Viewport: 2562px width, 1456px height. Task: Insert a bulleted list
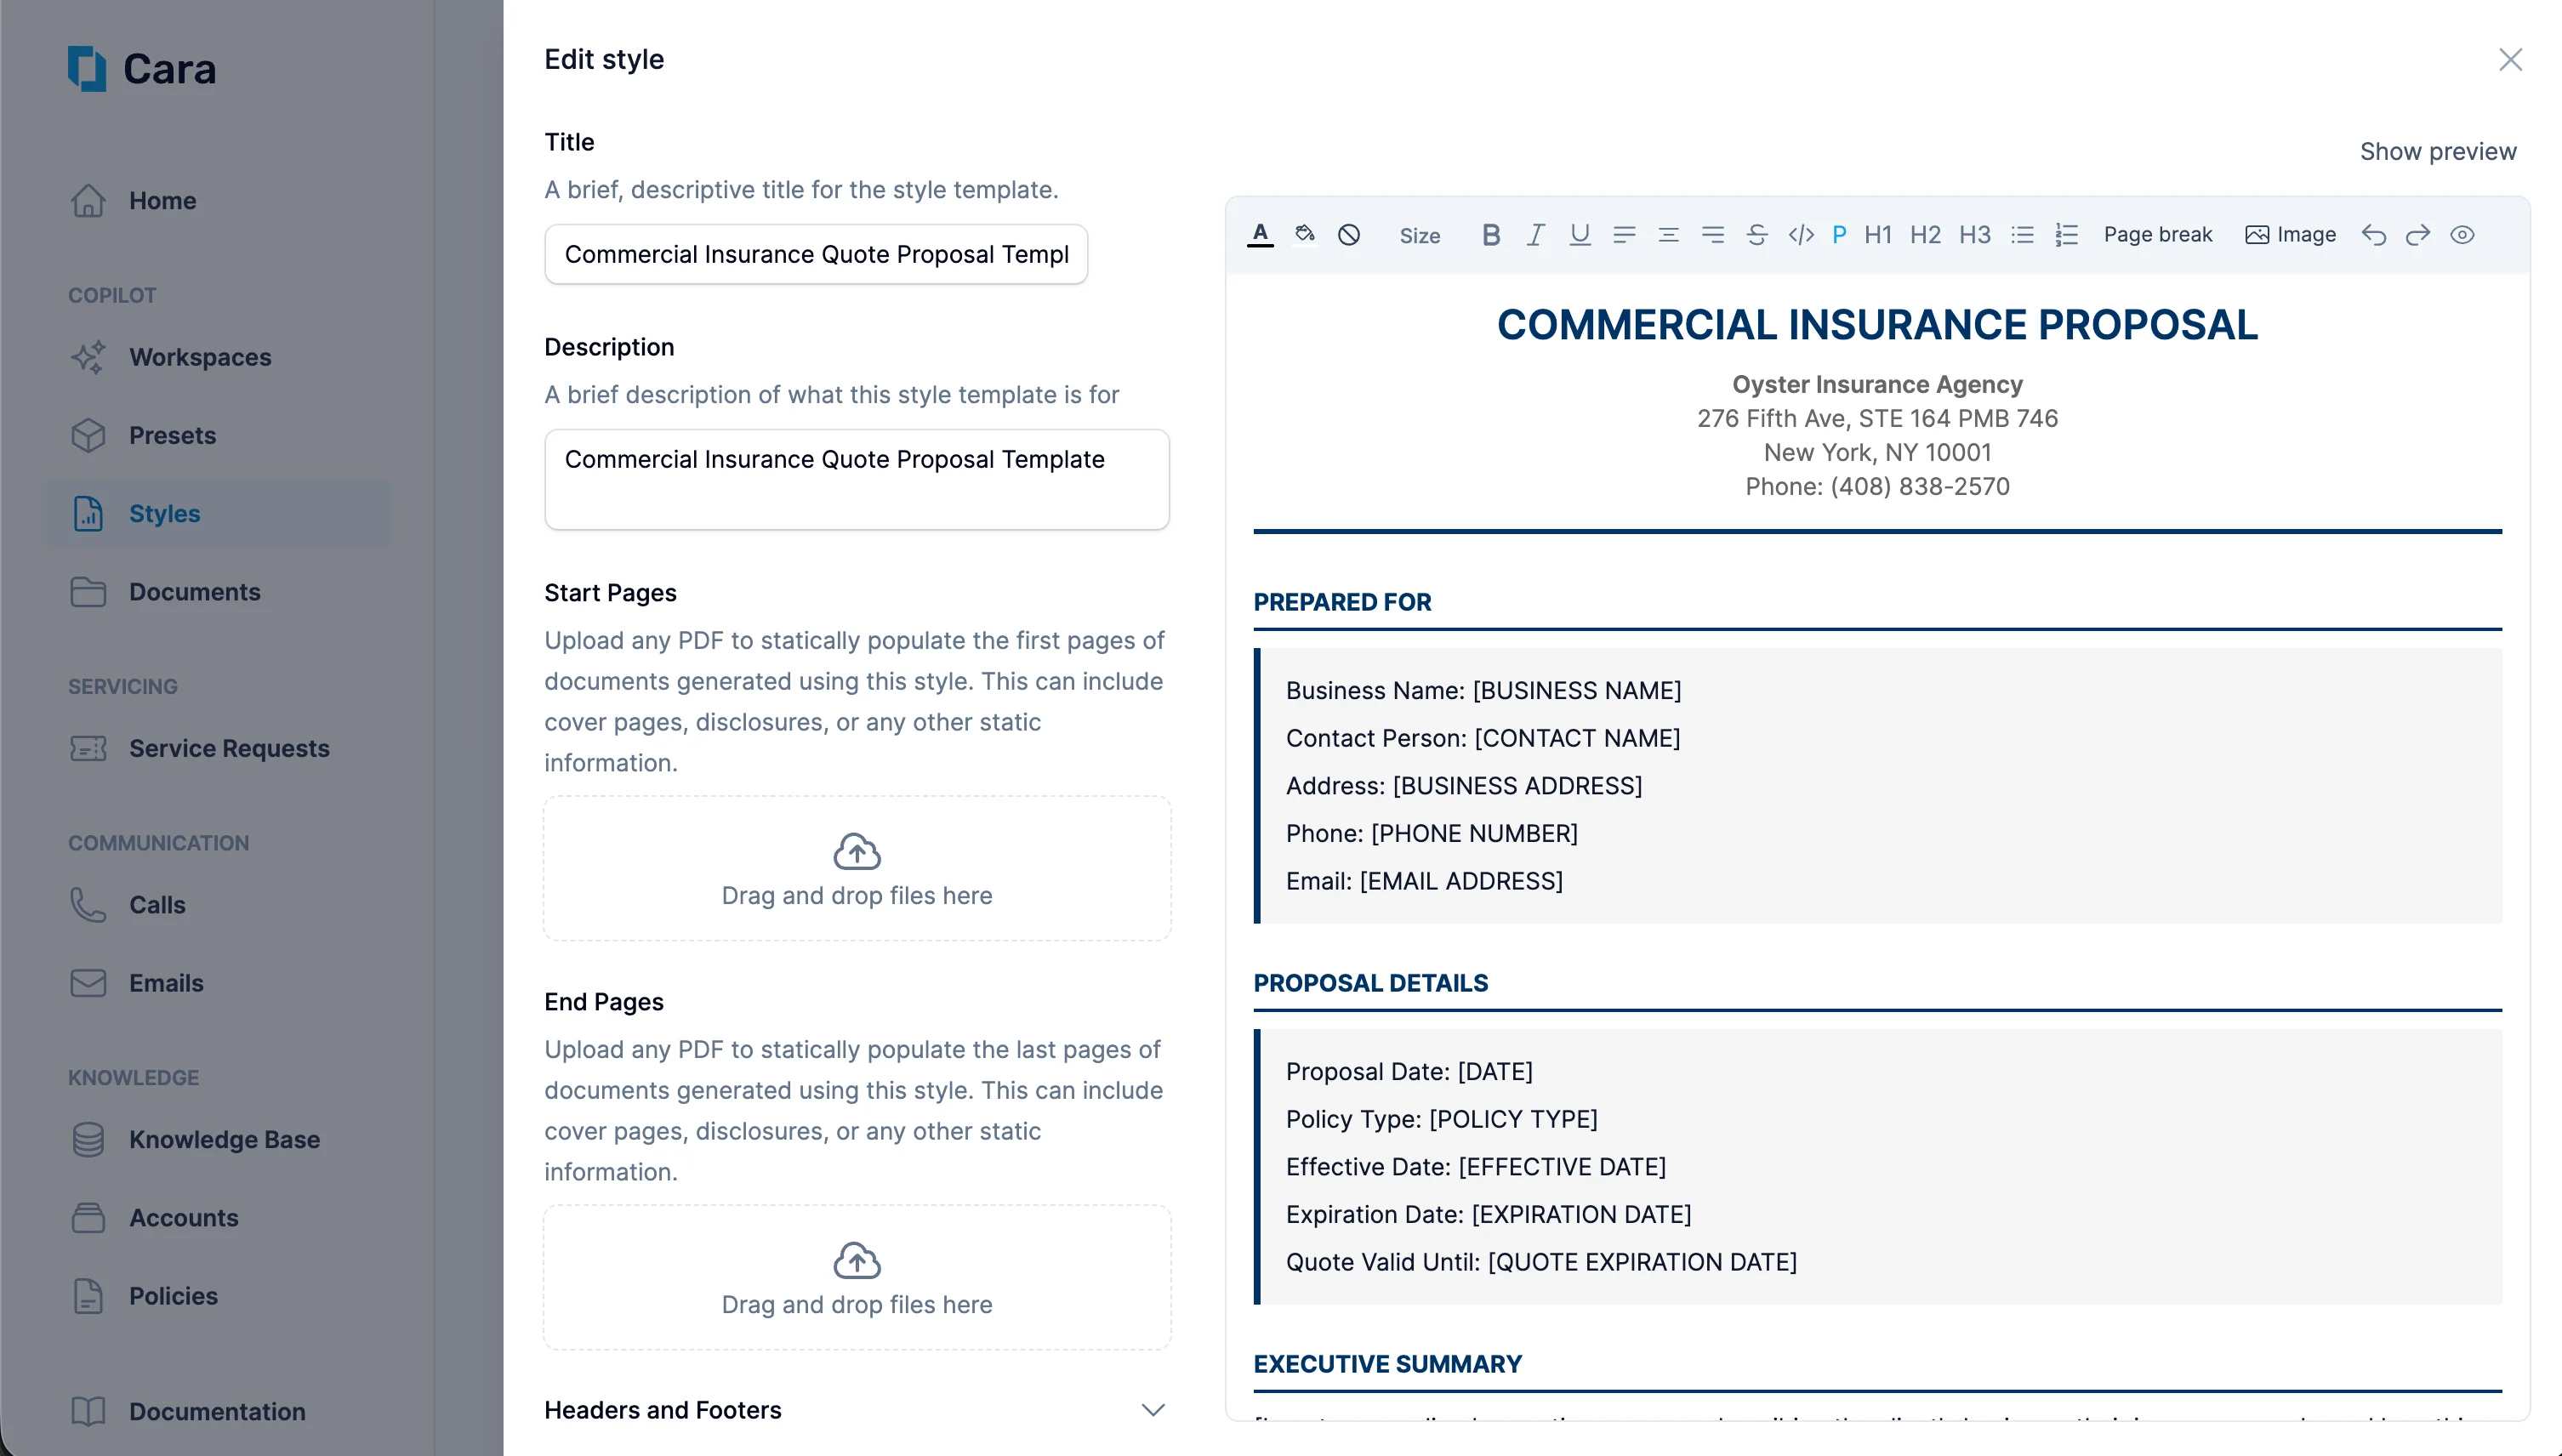pyautogui.click(x=2022, y=235)
